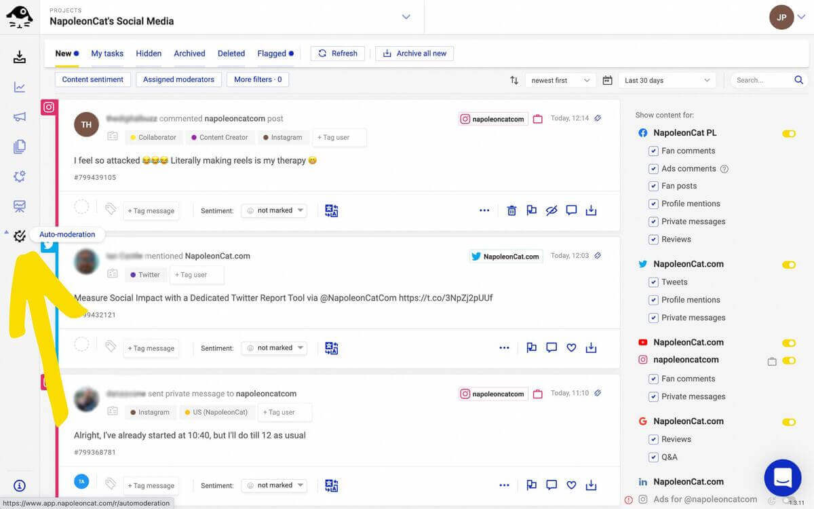Viewport: 814px width, 509px height.
Task: Switch to the My tasks tab
Action: [107, 54]
